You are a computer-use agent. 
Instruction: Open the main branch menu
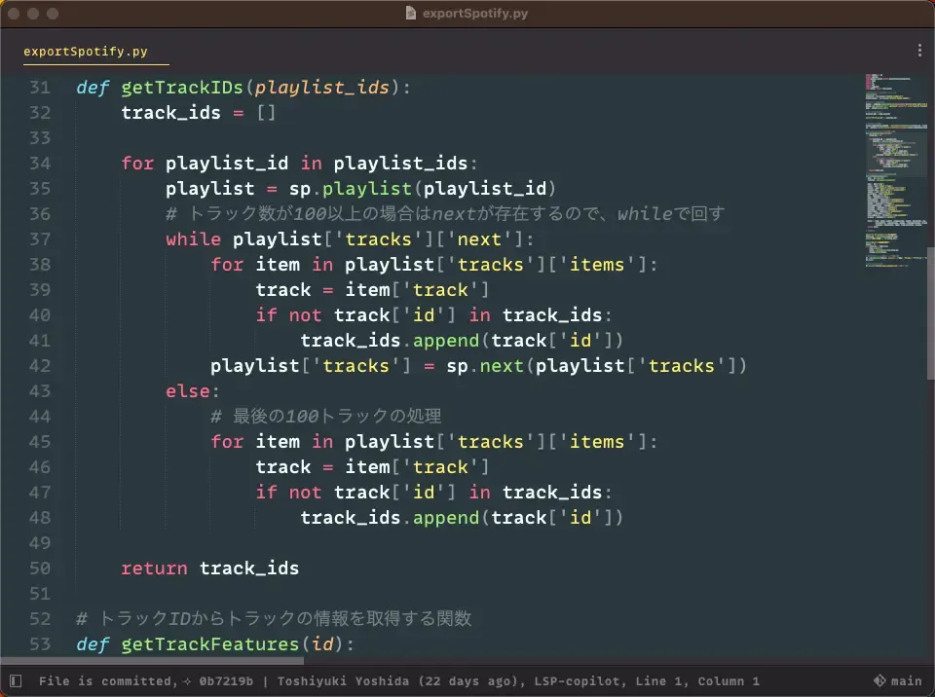906,681
